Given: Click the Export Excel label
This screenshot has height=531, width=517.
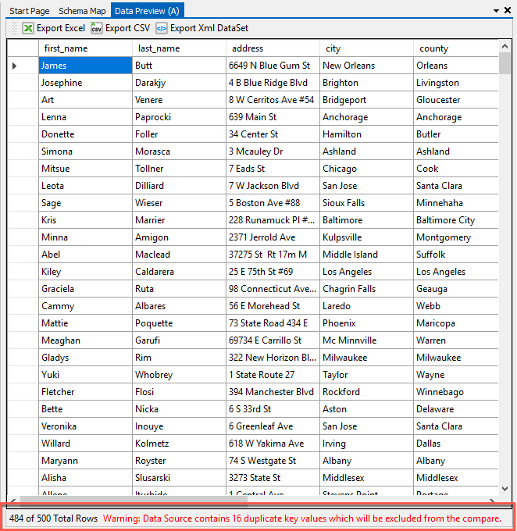Looking at the screenshot, I should click(61, 28).
